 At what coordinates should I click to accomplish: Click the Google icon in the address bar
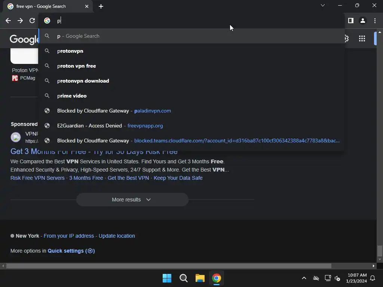(47, 21)
